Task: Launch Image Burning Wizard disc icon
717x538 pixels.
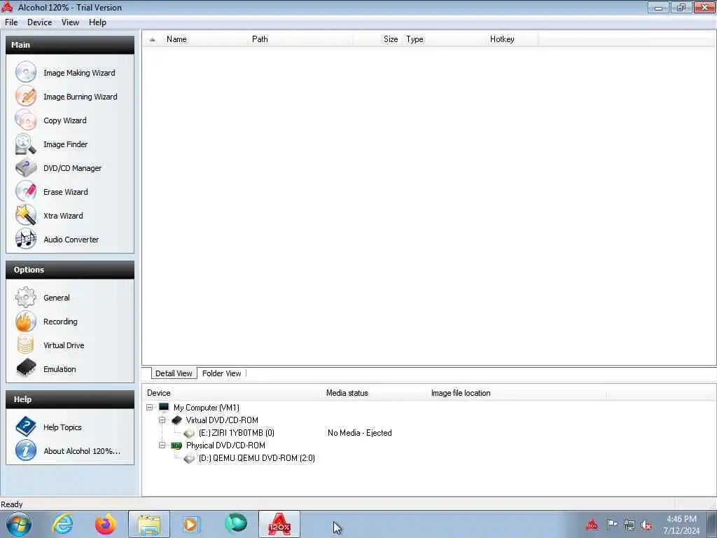Action: 26,96
